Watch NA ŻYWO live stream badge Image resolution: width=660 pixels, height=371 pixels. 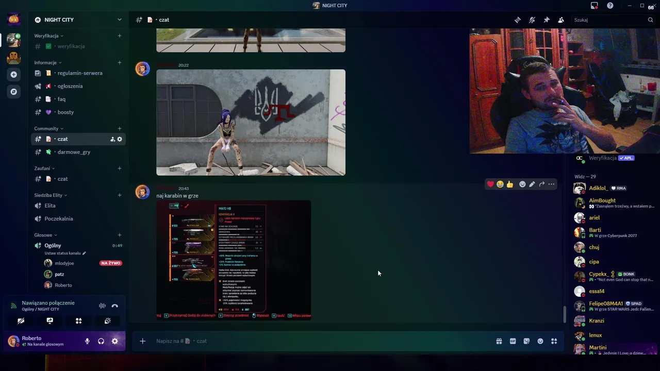pos(111,263)
